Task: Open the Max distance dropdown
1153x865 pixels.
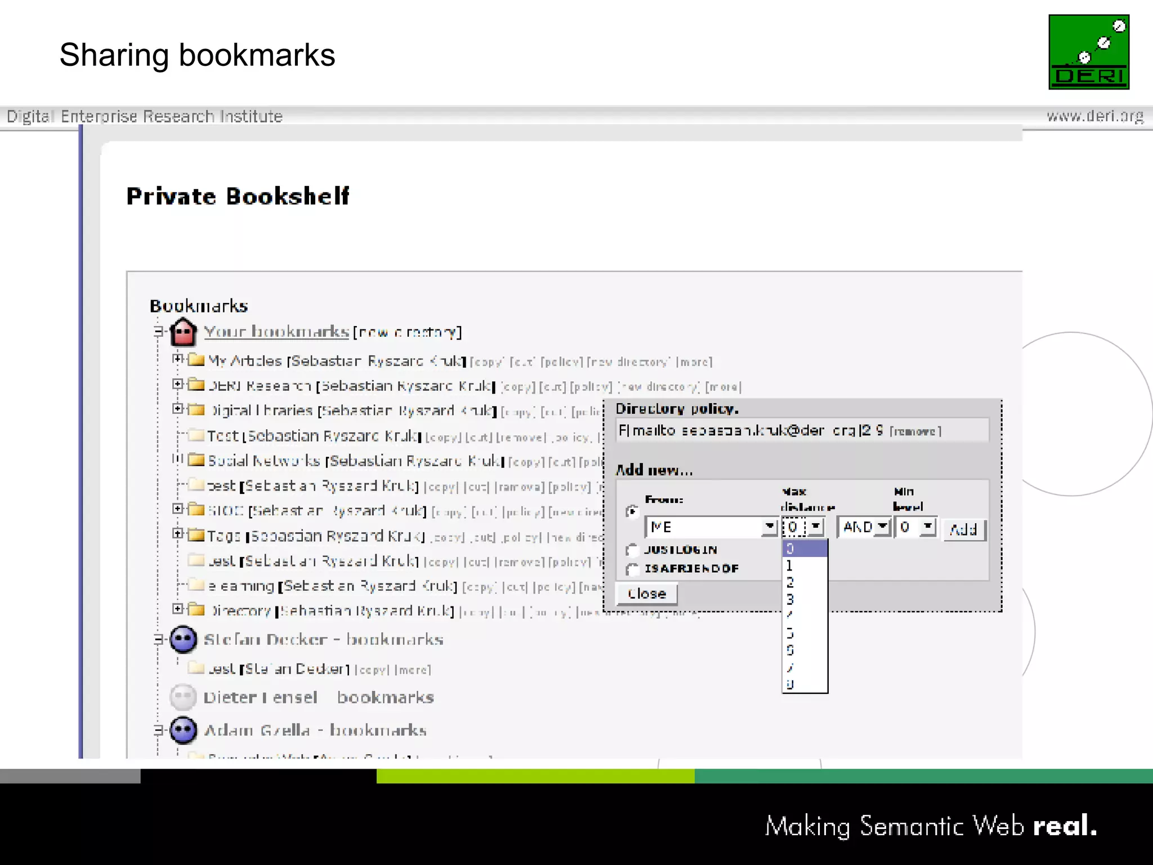Action: pos(804,527)
